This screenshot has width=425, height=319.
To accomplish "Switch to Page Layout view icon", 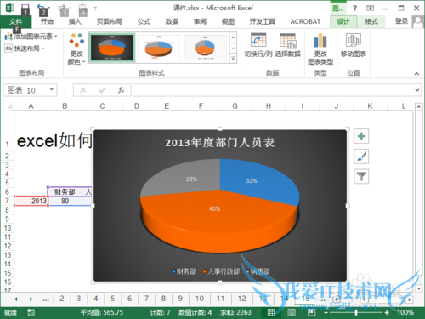I will [x=292, y=312].
